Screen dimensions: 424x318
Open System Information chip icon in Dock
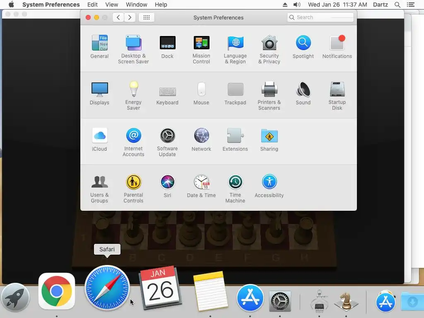coord(319,301)
